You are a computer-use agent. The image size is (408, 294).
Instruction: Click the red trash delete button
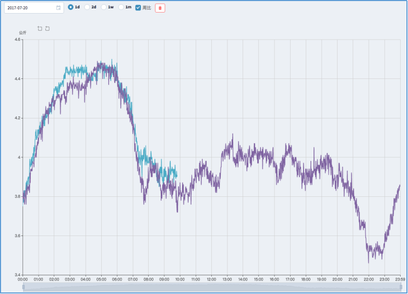pos(160,8)
